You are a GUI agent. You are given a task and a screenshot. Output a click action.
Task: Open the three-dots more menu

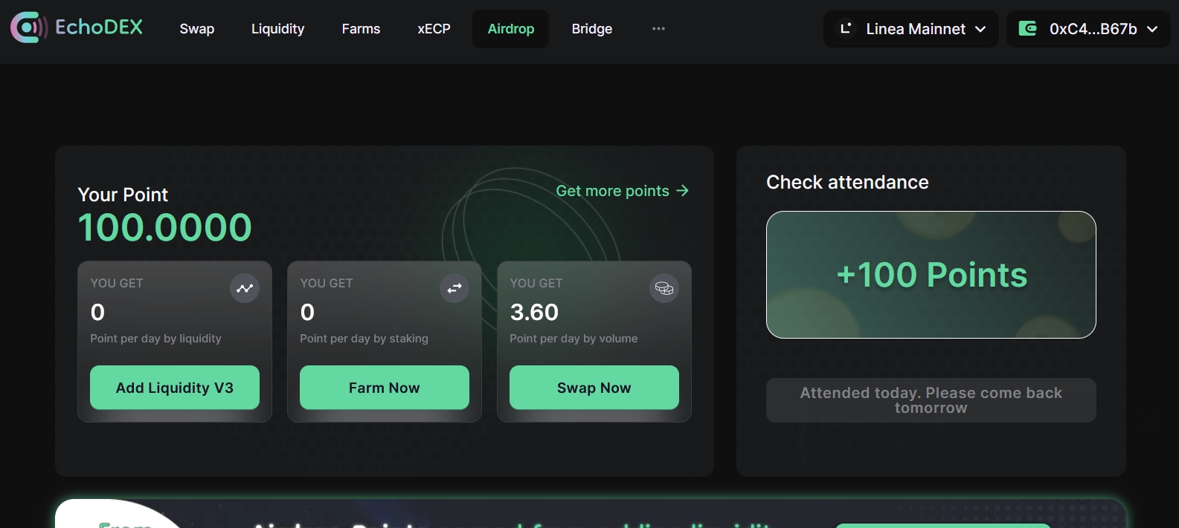click(658, 29)
